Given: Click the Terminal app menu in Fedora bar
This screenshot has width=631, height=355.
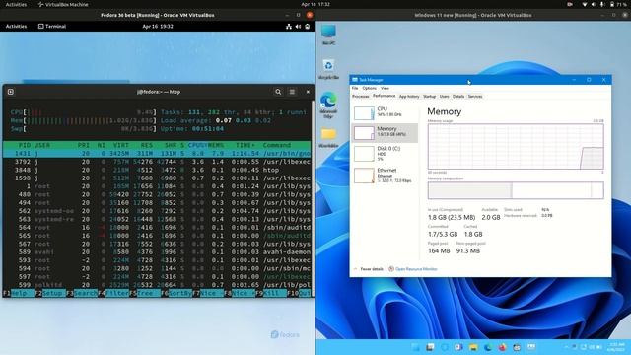Looking at the screenshot, I should coord(52,27).
